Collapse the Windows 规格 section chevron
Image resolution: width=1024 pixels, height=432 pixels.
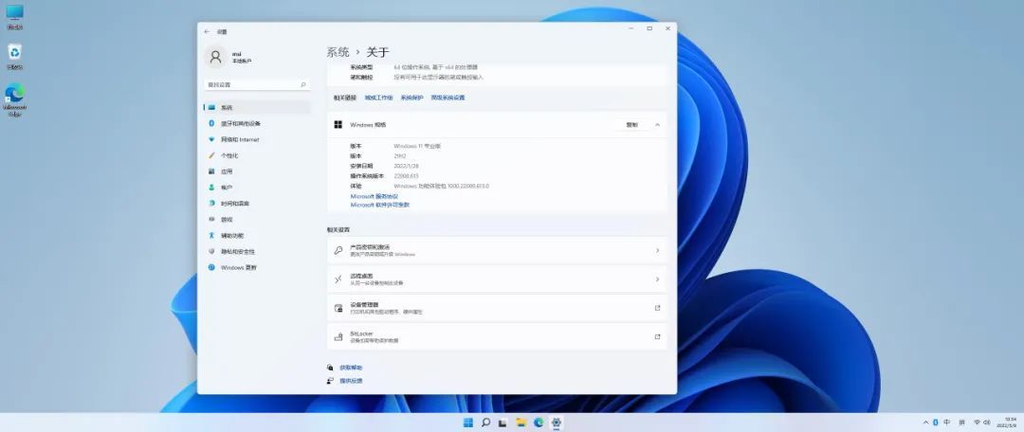pos(658,125)
